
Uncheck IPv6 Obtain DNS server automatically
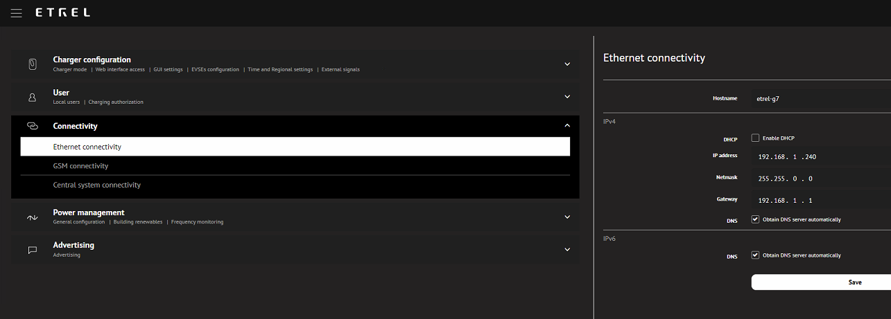(x=756, y=255)
